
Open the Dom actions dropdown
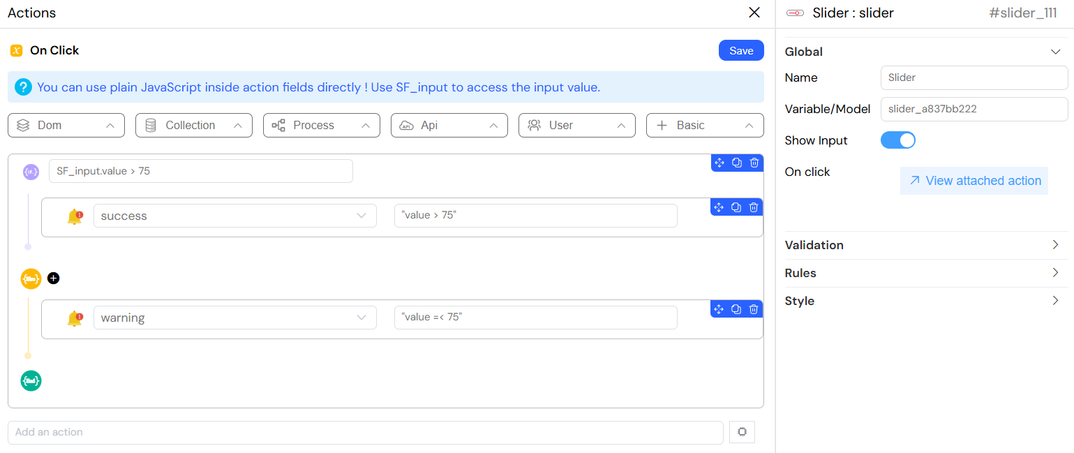(x=66, y=126)
